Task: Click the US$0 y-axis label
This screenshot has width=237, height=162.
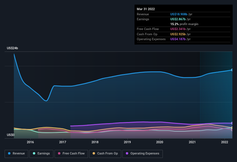Action: tap(11, 135)
